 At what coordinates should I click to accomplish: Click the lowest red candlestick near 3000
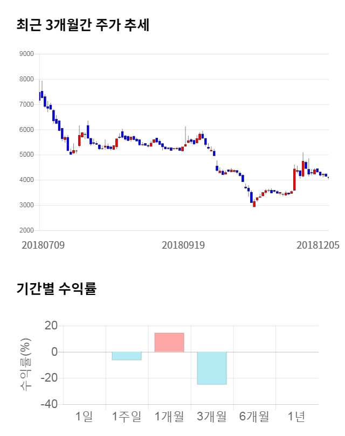[x=254, y=204]
